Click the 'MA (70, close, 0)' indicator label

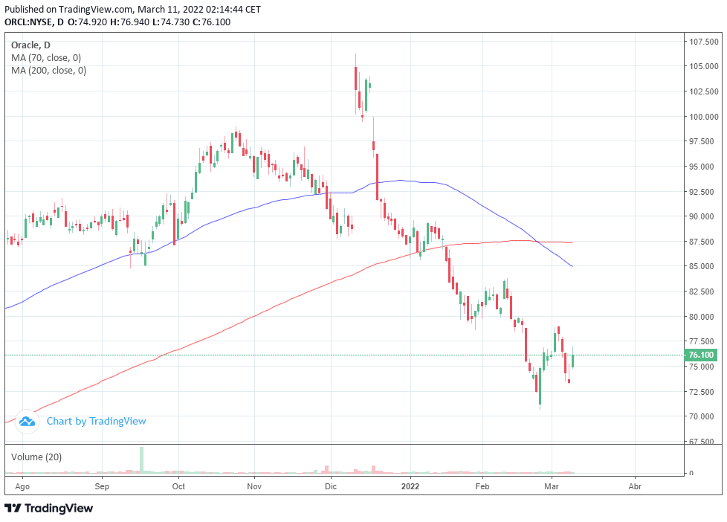pyautogui.click(x=46, y=58)
